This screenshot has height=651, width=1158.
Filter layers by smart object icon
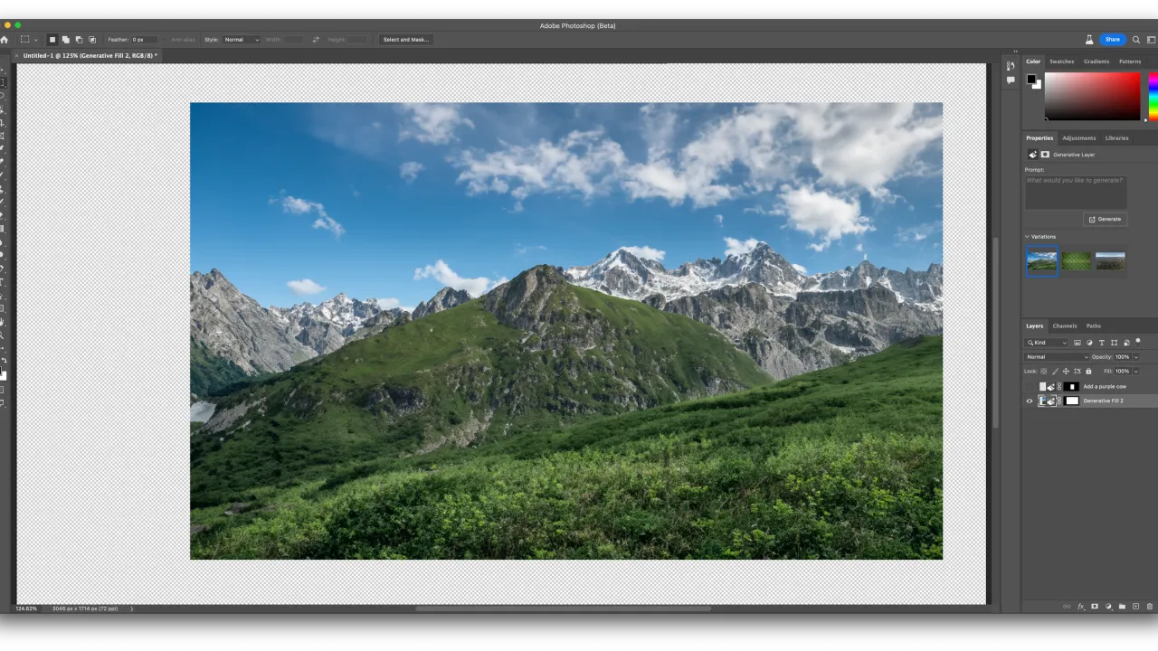(1126, 343)
